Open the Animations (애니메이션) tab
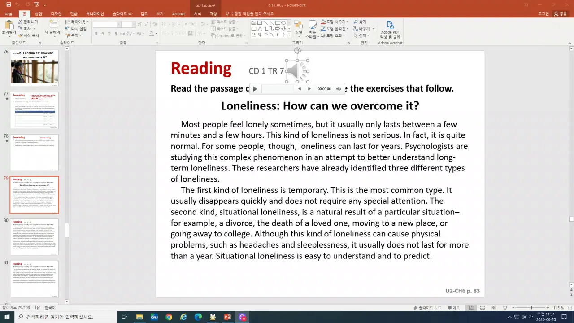Viewport: 574px width, 323px height. [95, 14]
